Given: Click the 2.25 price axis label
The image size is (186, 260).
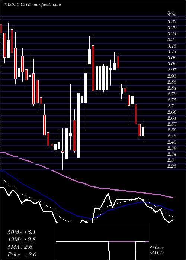Looking at the screenshot, I should click(x=172, y=166).
